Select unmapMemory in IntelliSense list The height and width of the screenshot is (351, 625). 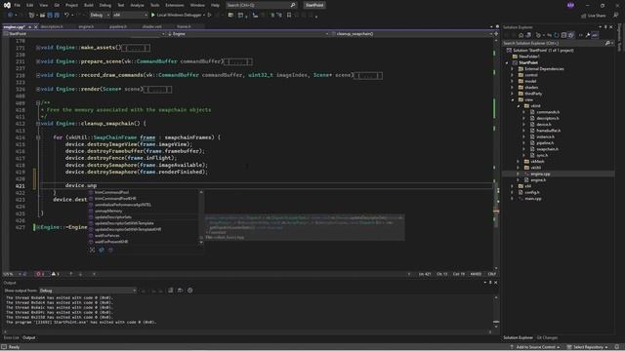[108, 211]
